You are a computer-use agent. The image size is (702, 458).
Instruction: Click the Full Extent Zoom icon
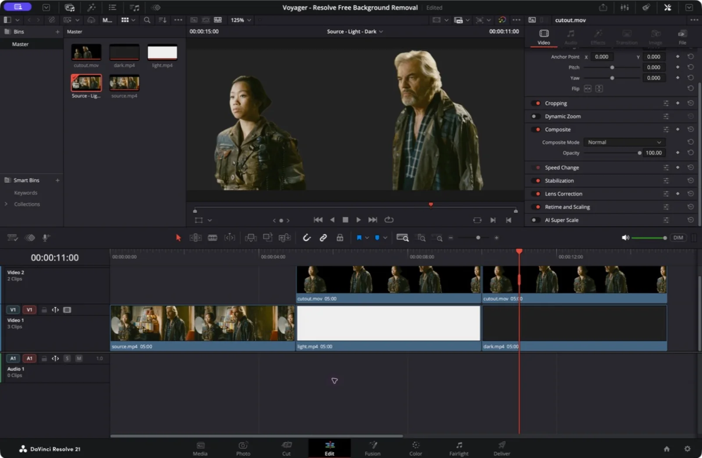[402, 238]
